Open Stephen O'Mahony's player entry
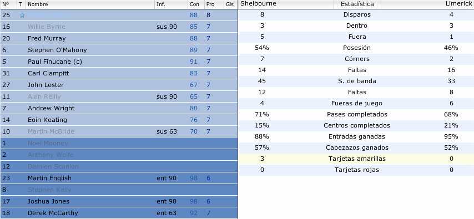The image size is (474, 219). 57,50
